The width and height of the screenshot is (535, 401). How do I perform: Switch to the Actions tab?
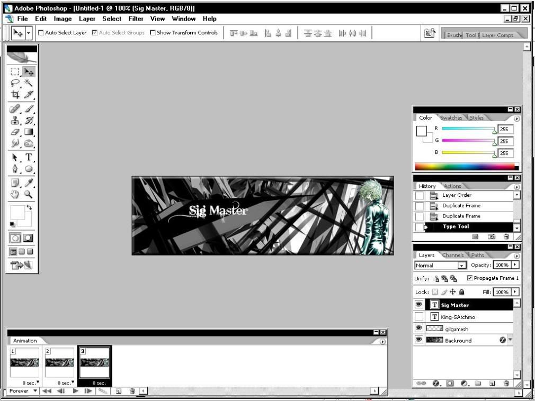pyautogui.click(x=452, y=186)
